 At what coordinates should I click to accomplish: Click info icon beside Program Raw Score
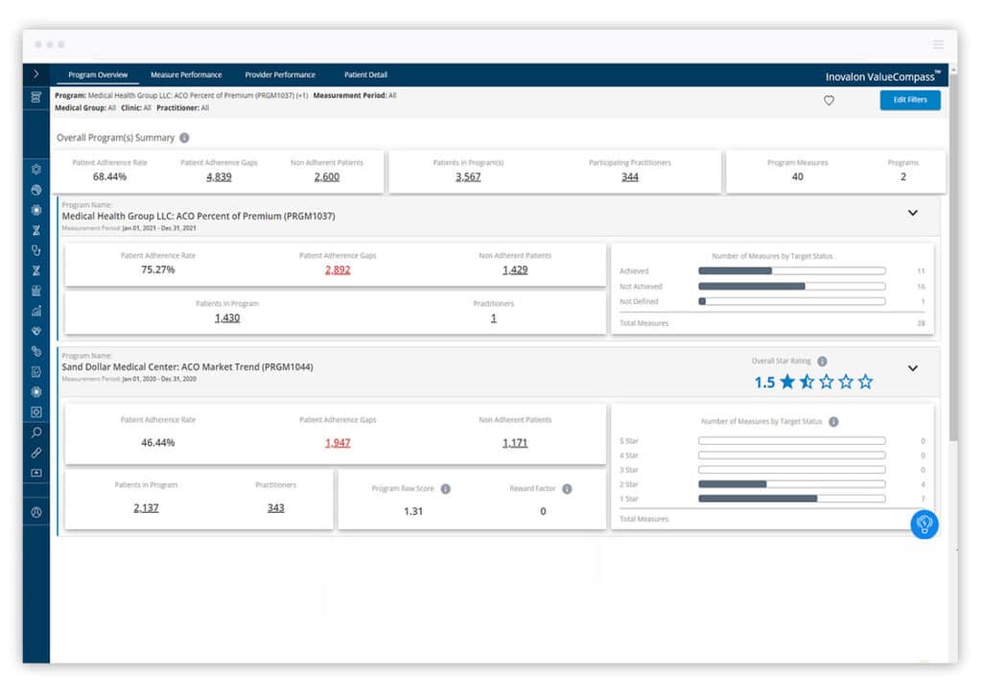tap(445, 489)
